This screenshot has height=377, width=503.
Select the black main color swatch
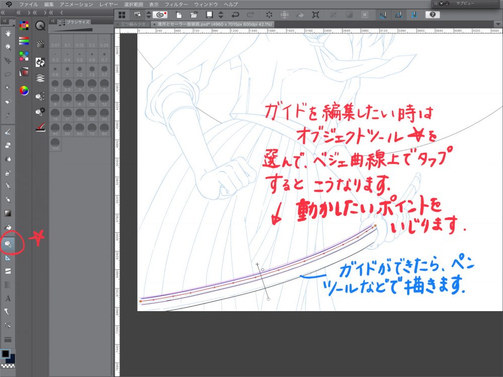click(x=6, y=354)
